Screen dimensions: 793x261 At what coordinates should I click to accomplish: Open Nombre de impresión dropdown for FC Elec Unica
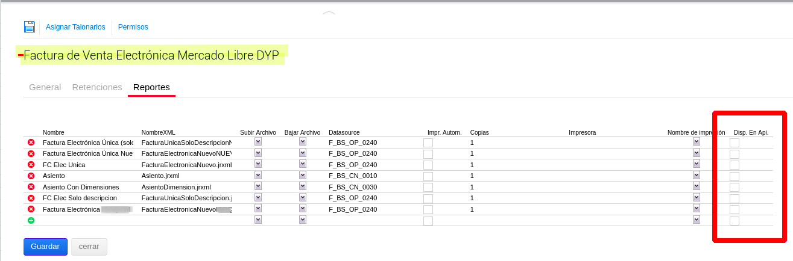click(697, 164)
